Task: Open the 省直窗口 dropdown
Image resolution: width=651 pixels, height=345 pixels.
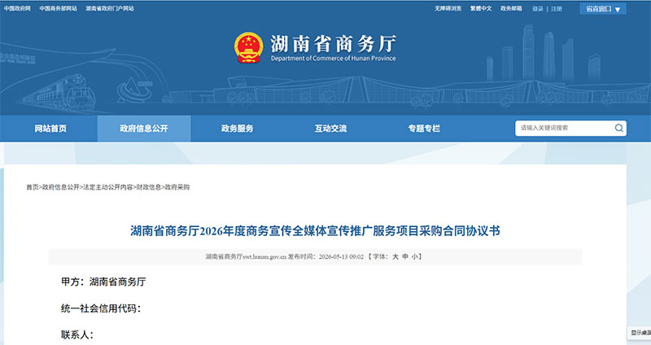Action: pos(603,9)
